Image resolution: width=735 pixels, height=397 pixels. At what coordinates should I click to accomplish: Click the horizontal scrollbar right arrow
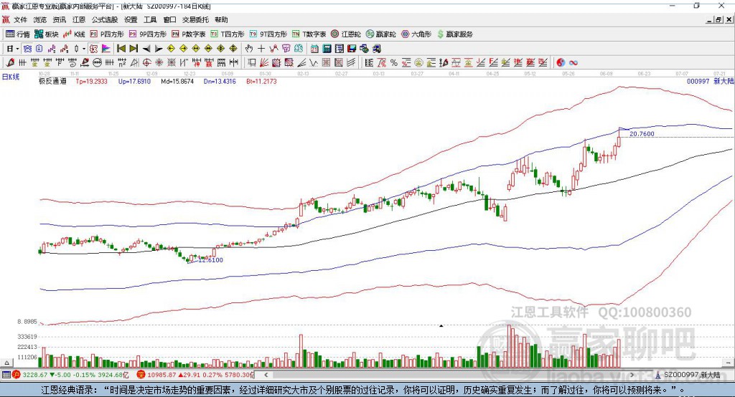pos(632,375)
